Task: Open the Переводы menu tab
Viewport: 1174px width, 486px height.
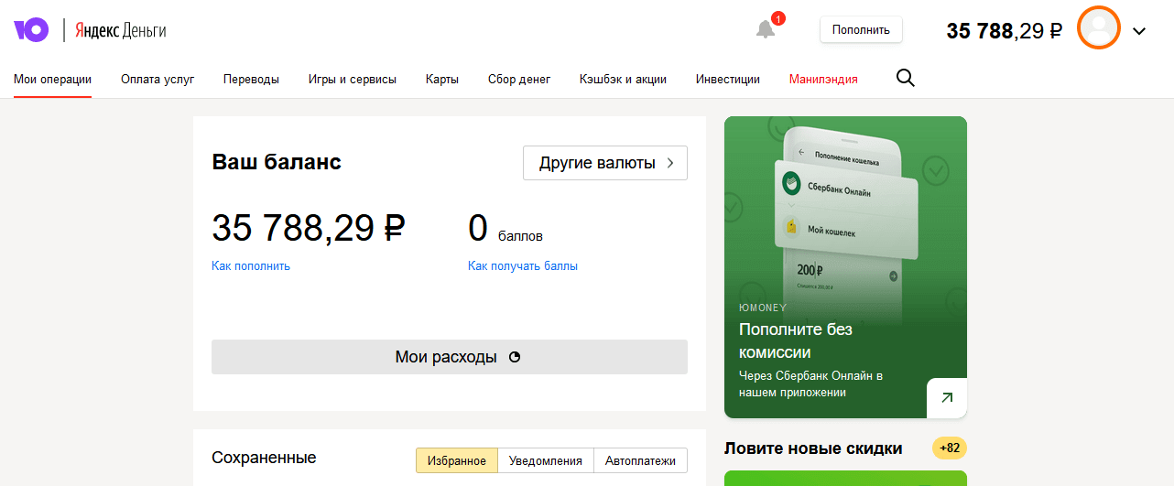Action: 251,79
